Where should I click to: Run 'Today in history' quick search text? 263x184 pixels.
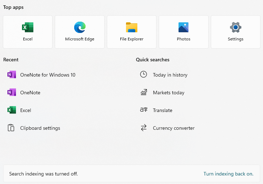click(x=170, y=75)
